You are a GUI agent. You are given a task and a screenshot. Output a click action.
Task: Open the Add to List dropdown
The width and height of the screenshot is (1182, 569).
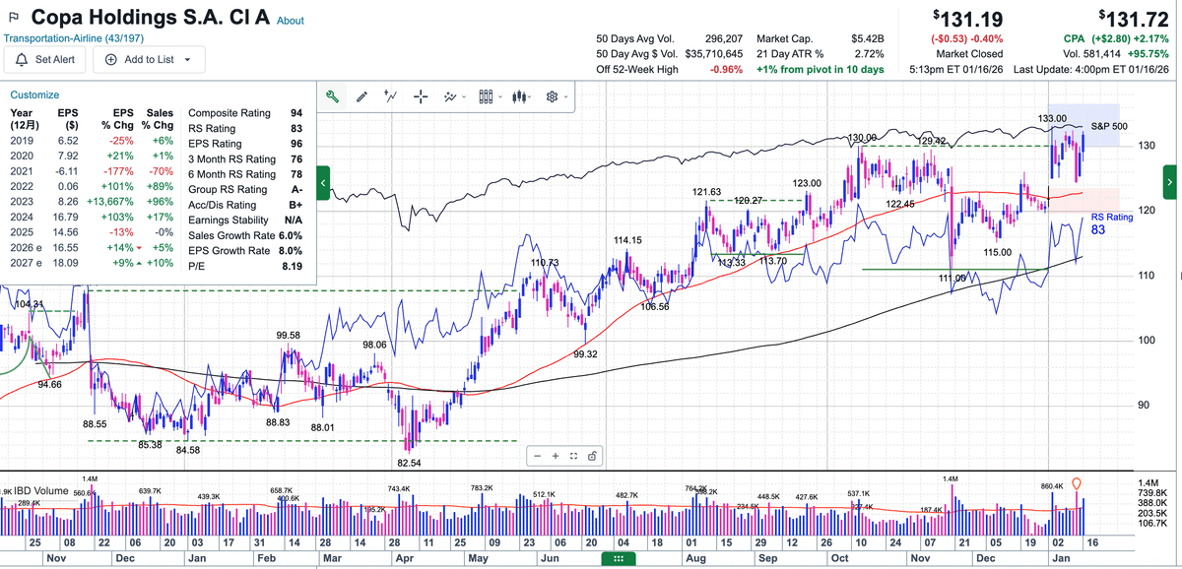[149, 59]
